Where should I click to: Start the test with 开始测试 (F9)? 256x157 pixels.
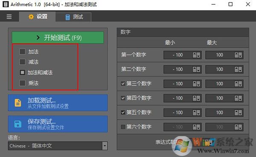pyautogui.click(x=58, y=37)
